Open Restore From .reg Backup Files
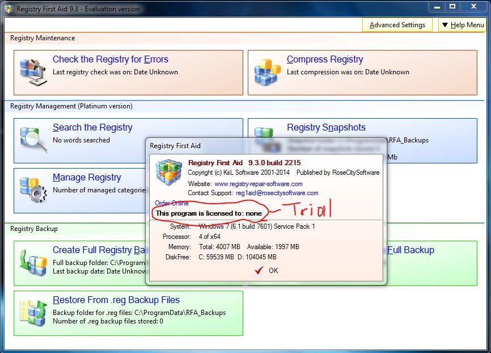This screenshot has width=491, height=353. tap(116, 300)
